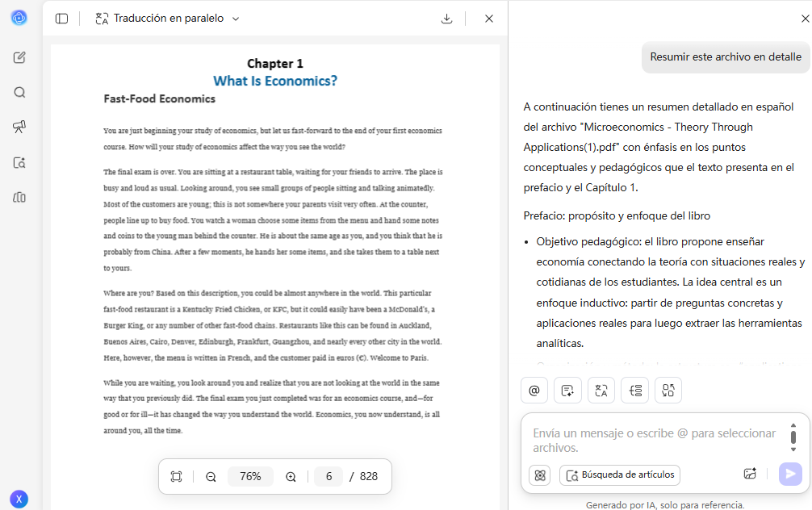Select the fit-page icon in the PDF toolbar

tap(176, 476)
